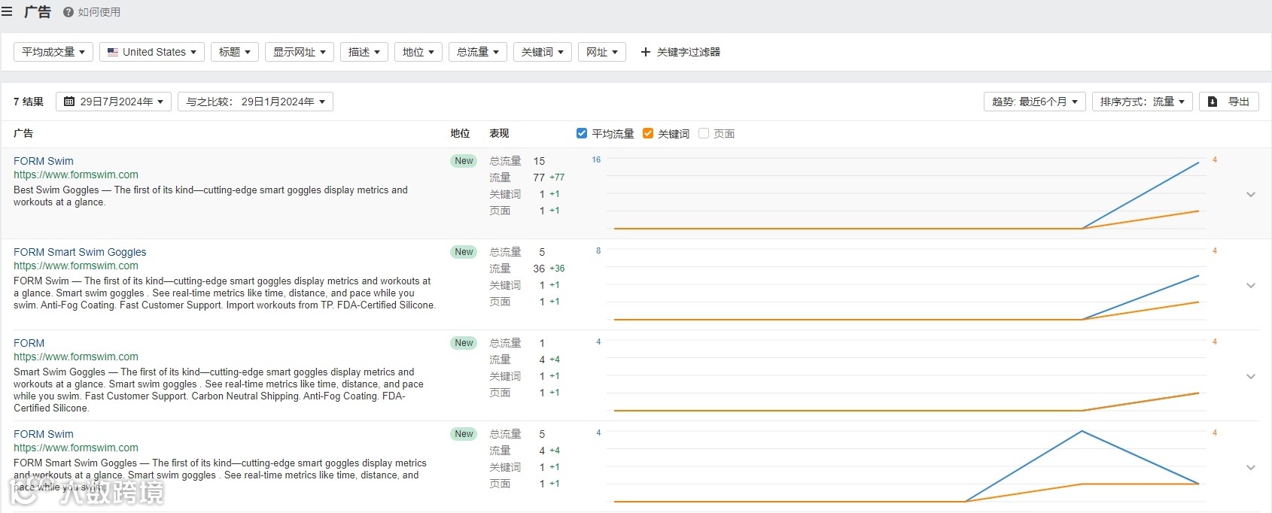Click the New badge in last FORM Swim row

click(x=464, y=434)
